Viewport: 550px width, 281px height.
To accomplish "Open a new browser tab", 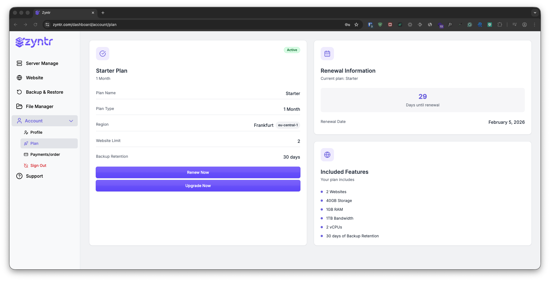I will pos(103,13).
